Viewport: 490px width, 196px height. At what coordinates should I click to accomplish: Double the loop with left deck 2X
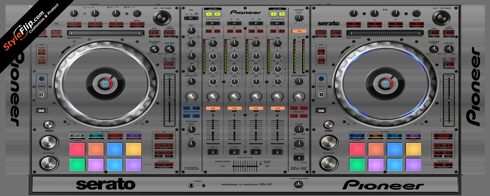[x=169, y=146]
